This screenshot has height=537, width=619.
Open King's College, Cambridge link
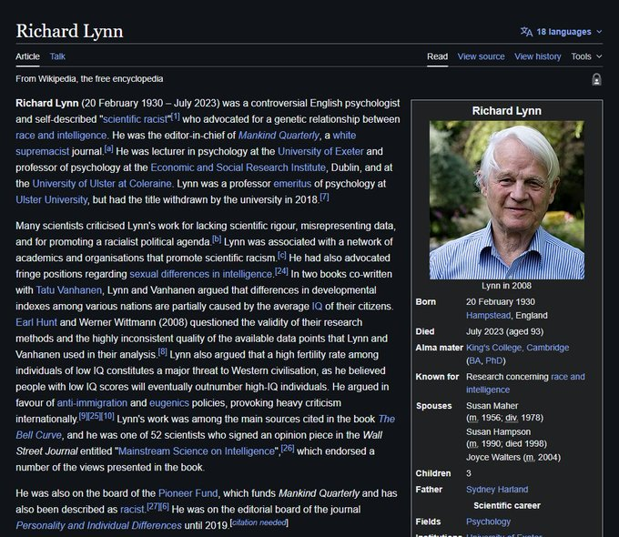518,348
